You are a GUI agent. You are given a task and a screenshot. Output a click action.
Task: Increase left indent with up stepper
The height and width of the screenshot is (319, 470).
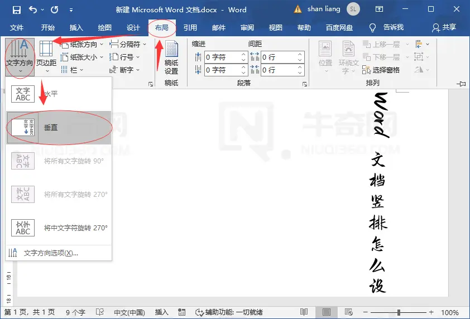[x=243, y=54]
